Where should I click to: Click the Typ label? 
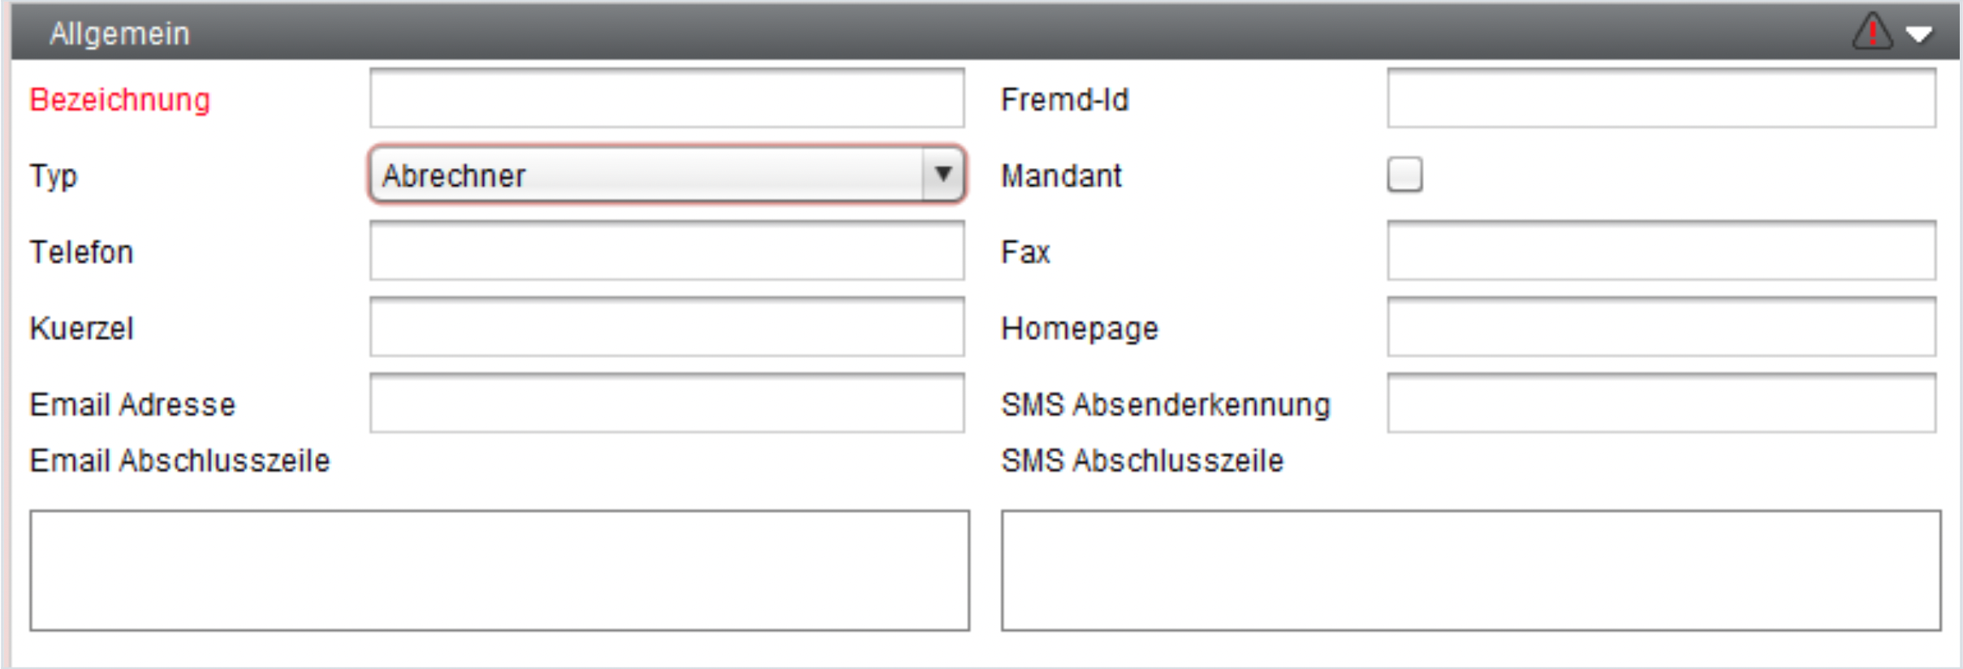[54, 177]
